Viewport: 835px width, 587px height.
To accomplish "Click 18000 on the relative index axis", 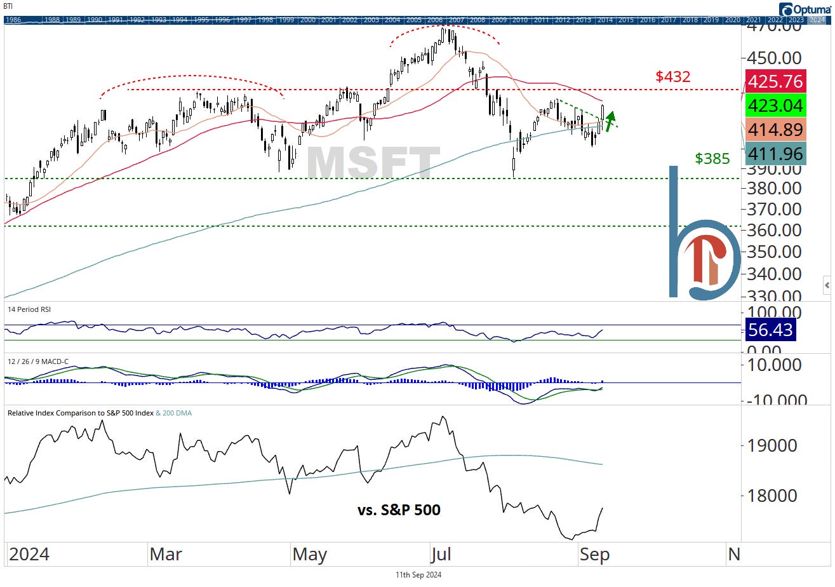I will 771,495.
